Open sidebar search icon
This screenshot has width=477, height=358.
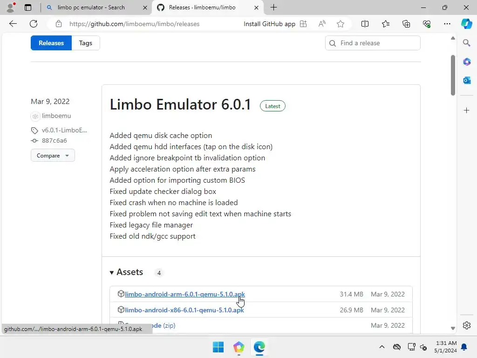coord(466,43)
